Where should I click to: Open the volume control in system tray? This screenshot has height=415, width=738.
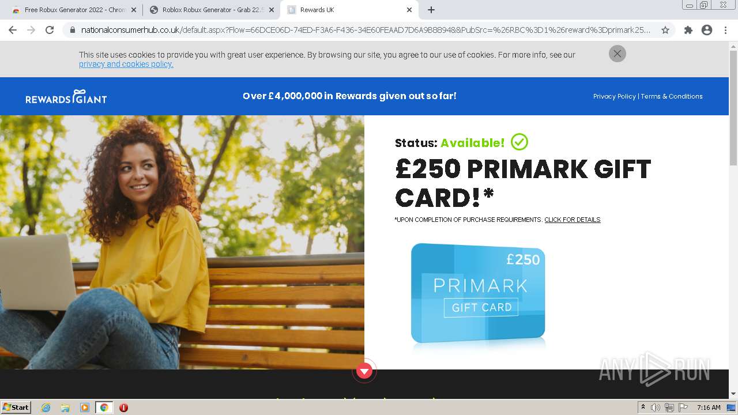[x=656, y=408]
